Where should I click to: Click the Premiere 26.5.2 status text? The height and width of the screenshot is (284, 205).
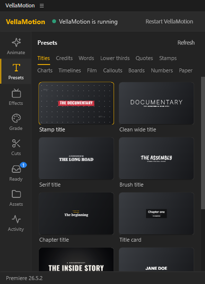pyautogui.click(x=24, y=278)
